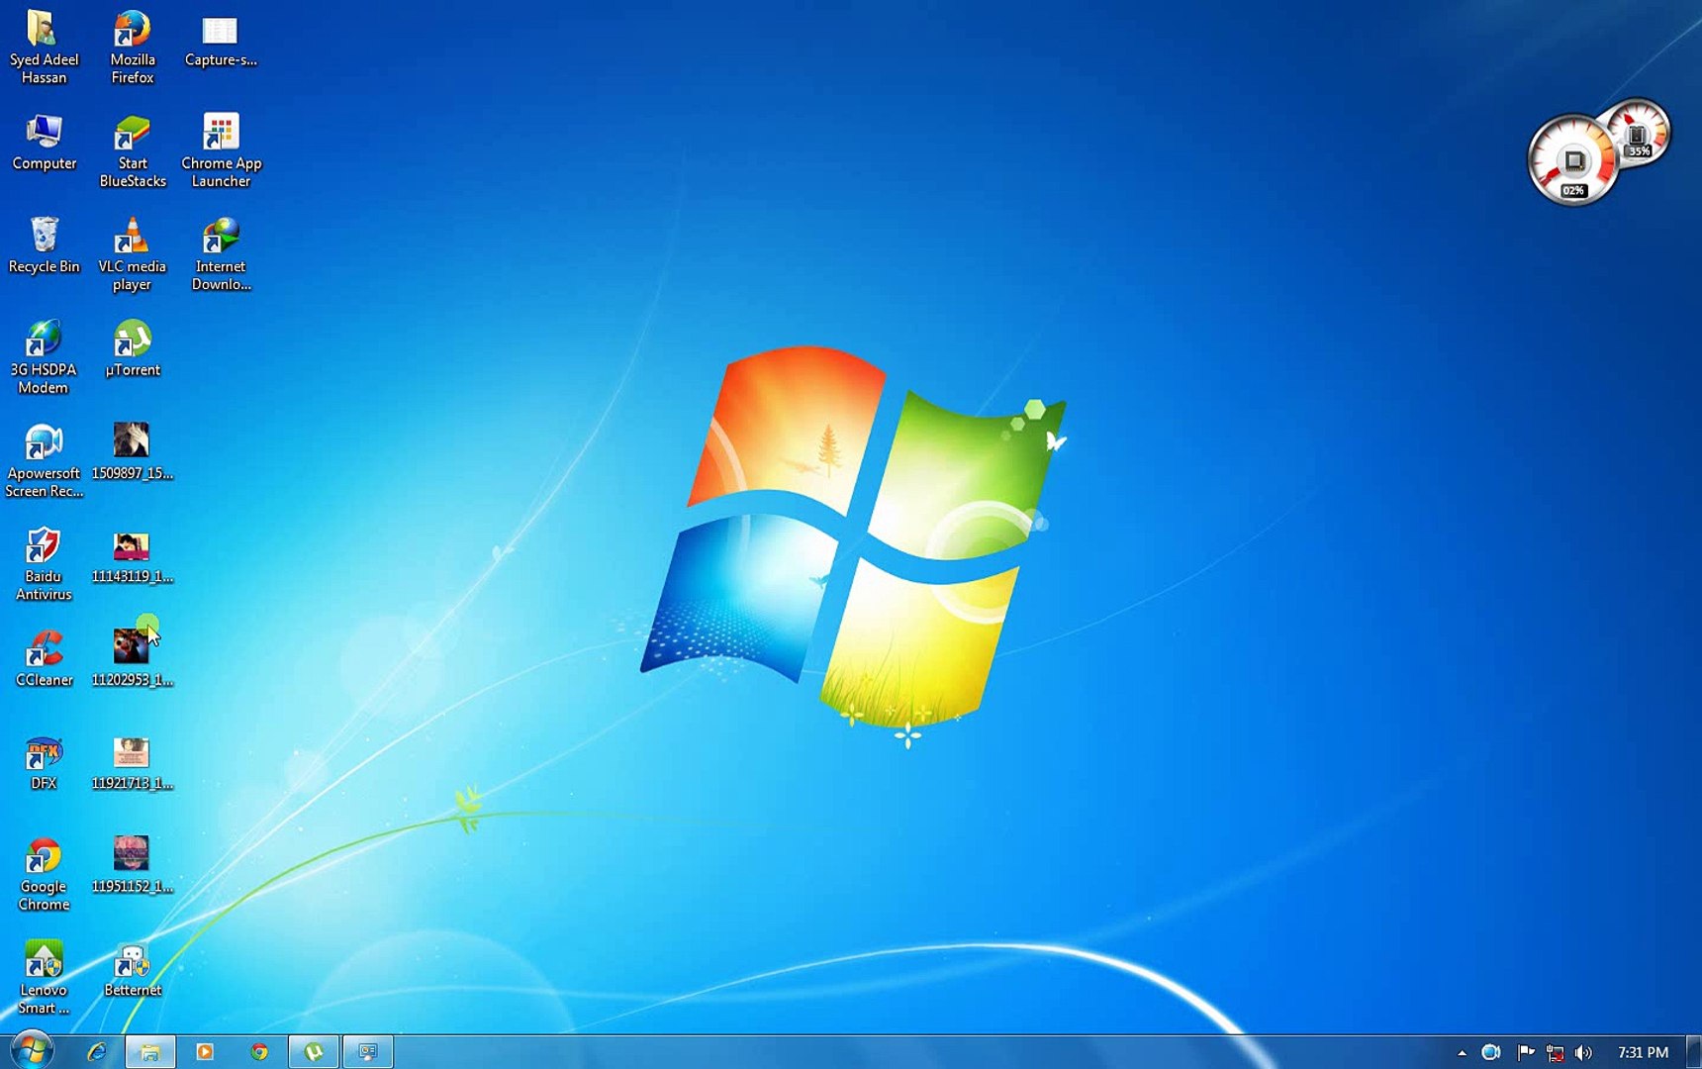Switch to the screen recorder taskbar button
Screen dimensions: 1702x1069
coord(368,1051)
